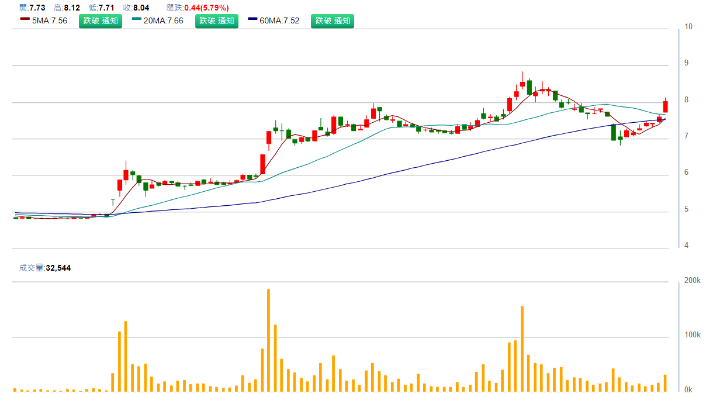Screen dimensions: 706x397
Task: Click the tallest orange volume bar
Action: pyautogui.click(x=268, y=339)
